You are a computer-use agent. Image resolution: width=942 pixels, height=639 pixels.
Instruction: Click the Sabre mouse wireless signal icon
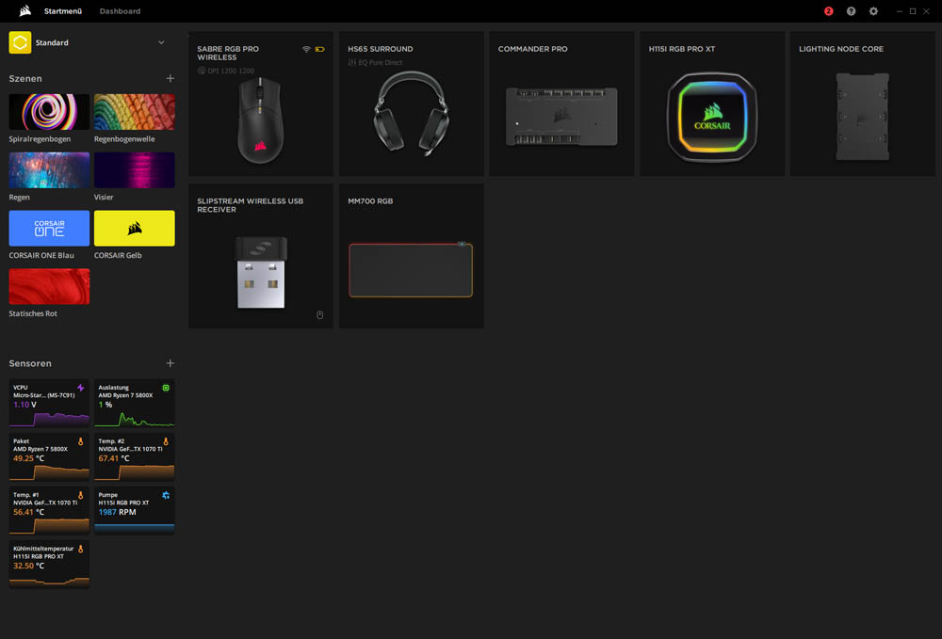tap(306, 49)
